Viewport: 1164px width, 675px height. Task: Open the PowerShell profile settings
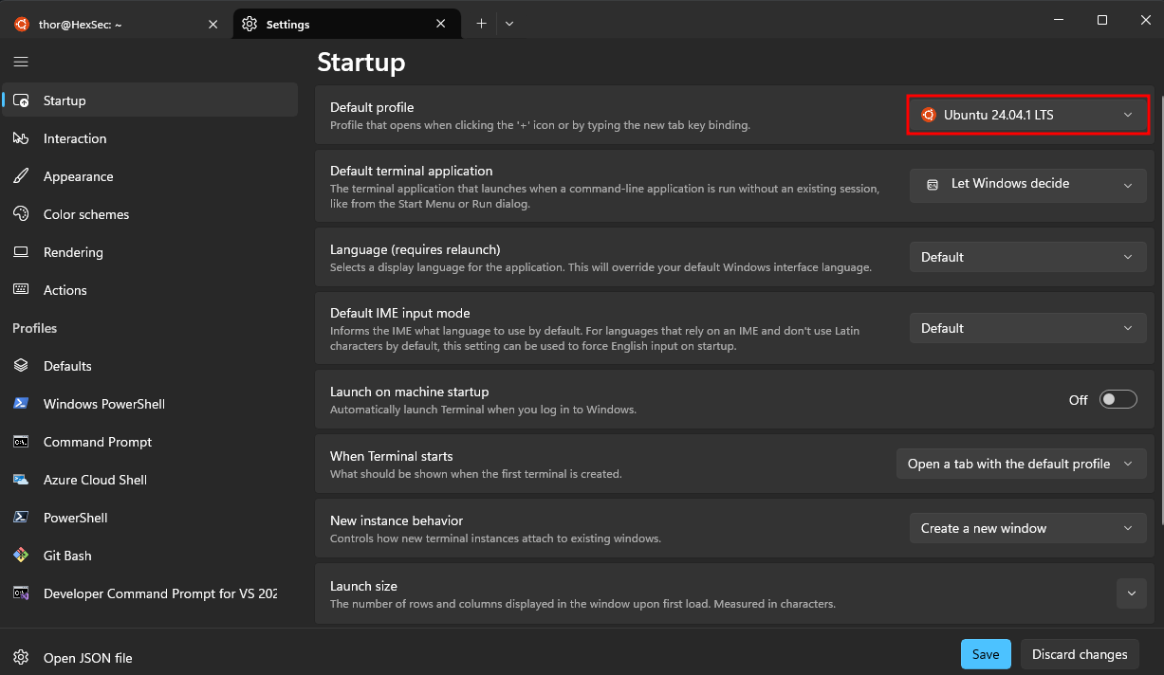pyautogui.click(x=150, y=518)
